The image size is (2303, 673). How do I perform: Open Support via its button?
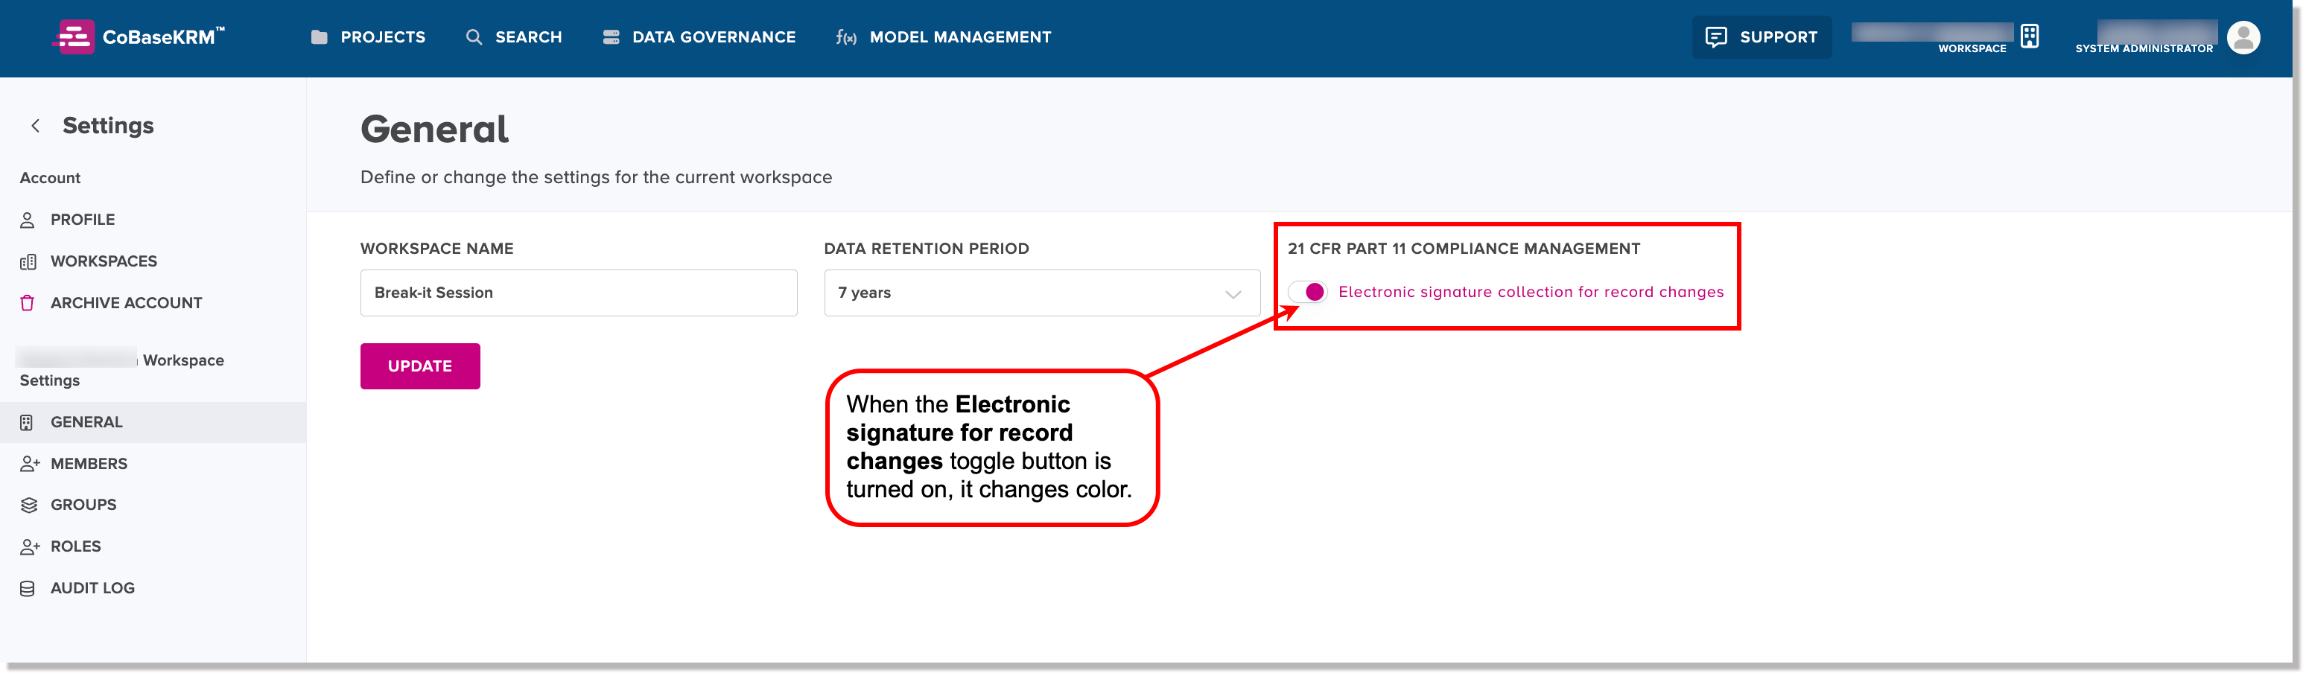(x=1762, y=36)
